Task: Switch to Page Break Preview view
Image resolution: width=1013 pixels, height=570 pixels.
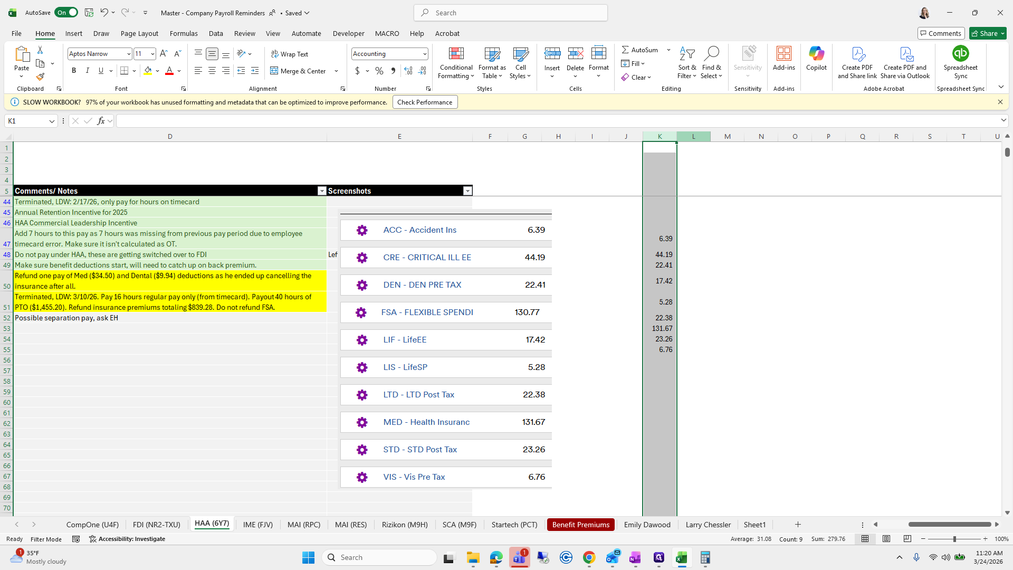Action: tap(907, 539)
